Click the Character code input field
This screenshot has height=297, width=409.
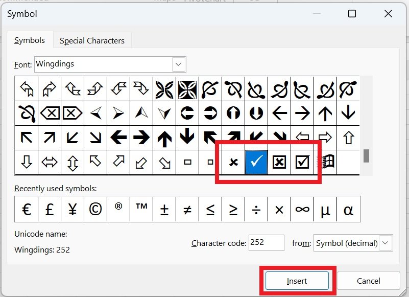click(267, 243)
